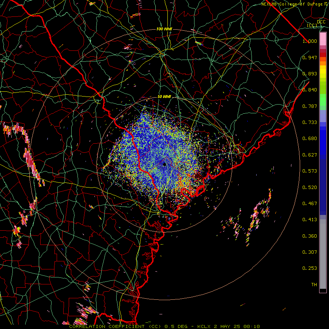Click the 0.893 legend value

pos(310,73)
